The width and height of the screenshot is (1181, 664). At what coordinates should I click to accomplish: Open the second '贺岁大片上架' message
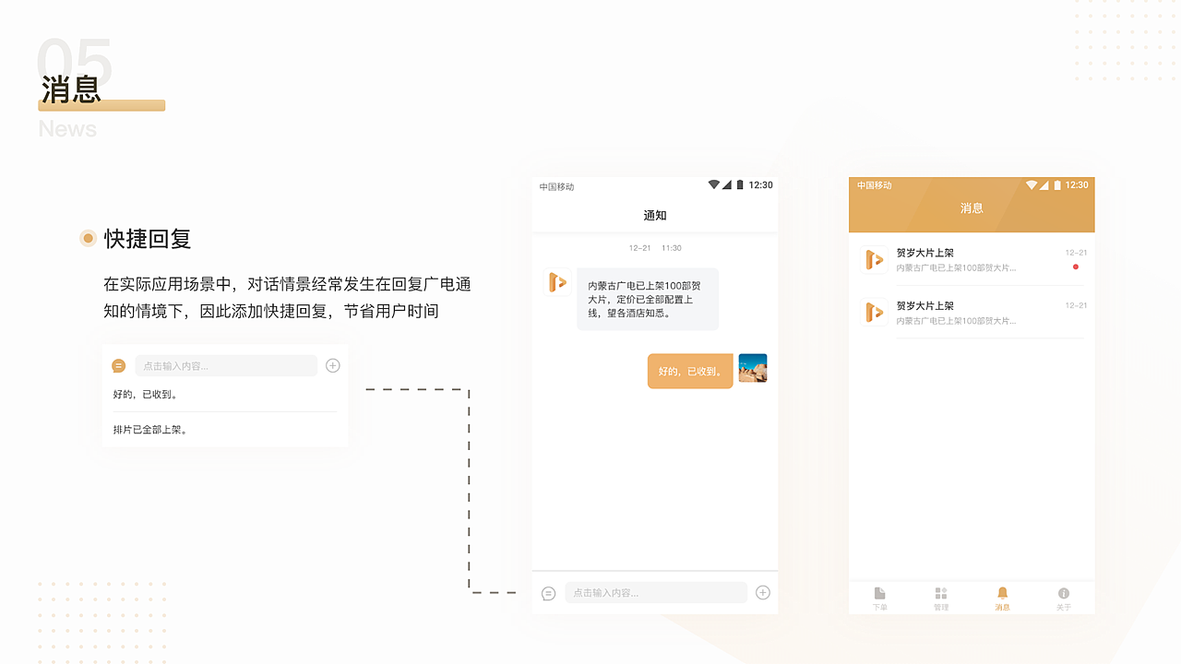click(972, 313)
